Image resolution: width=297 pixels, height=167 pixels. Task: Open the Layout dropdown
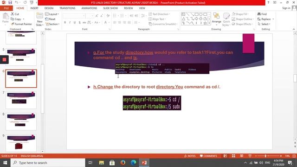[52, 14]
